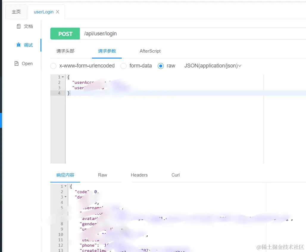Screen dimensions: 306x252
Task: Click the "createTime" key in response
Action: (93, 250)
